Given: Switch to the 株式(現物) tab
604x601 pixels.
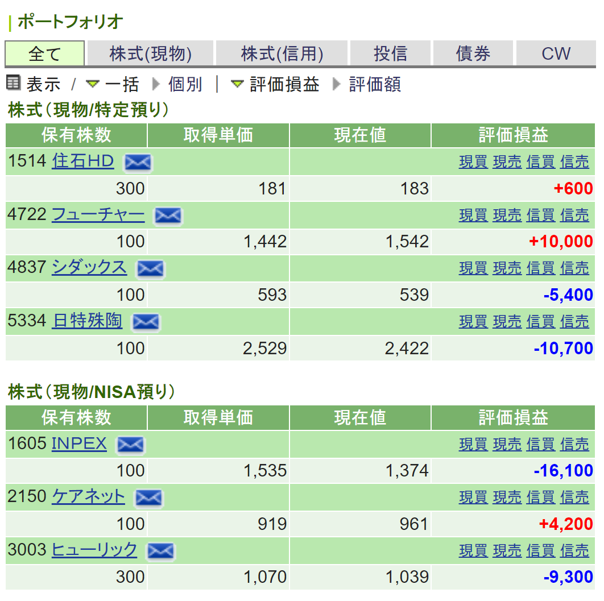Looking at the screenshot, I should [151, 53].
